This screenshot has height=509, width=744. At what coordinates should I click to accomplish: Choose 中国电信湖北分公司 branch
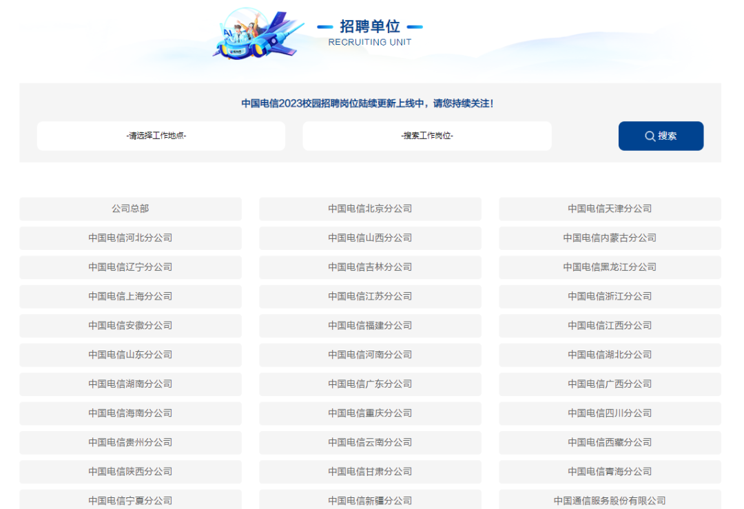[610, 355]
